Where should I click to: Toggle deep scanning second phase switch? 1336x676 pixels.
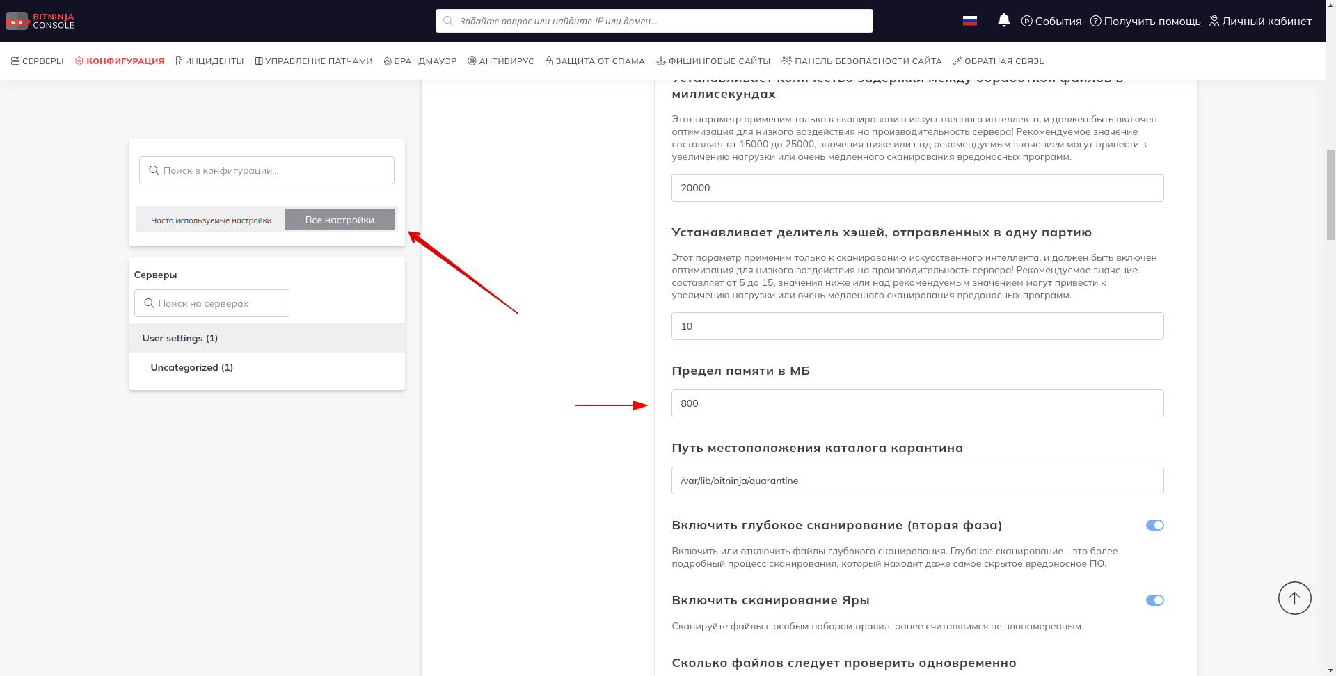pyautogui.click(x=1154, y=525)
